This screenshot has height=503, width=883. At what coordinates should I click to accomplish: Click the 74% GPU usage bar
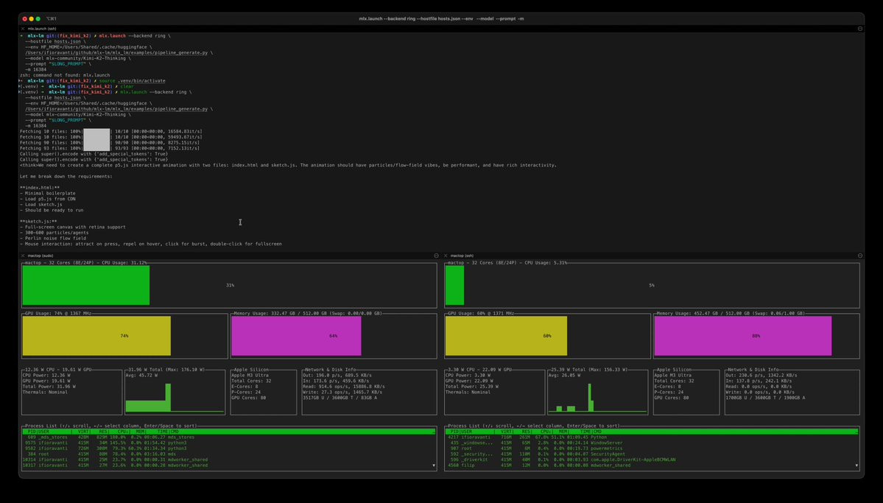[96, 336]
